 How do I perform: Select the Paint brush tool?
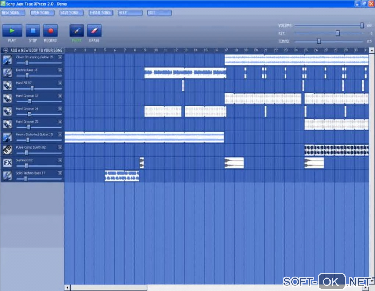pyautogui.click(x=77, y=30)
